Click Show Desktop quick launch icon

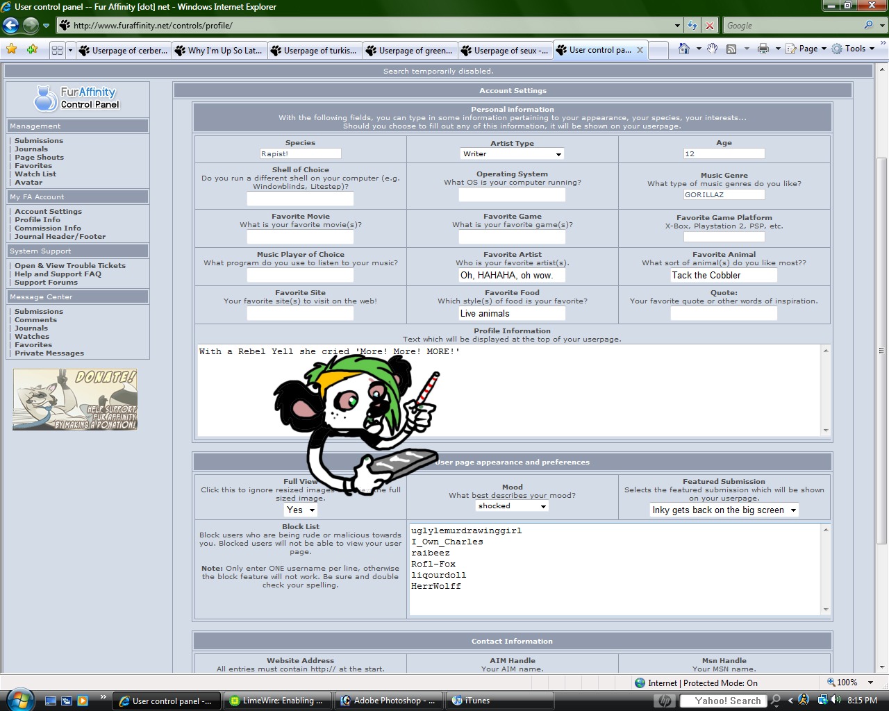(x=51, y=701)
